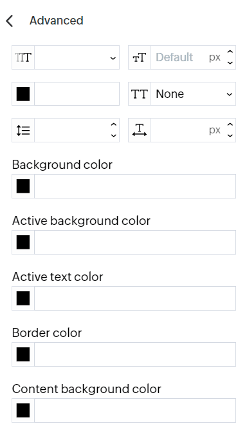The width and height of the screenshot is (247, 433).
Task: Open the Active background color swatch
Action: click(x=23, y=242)
